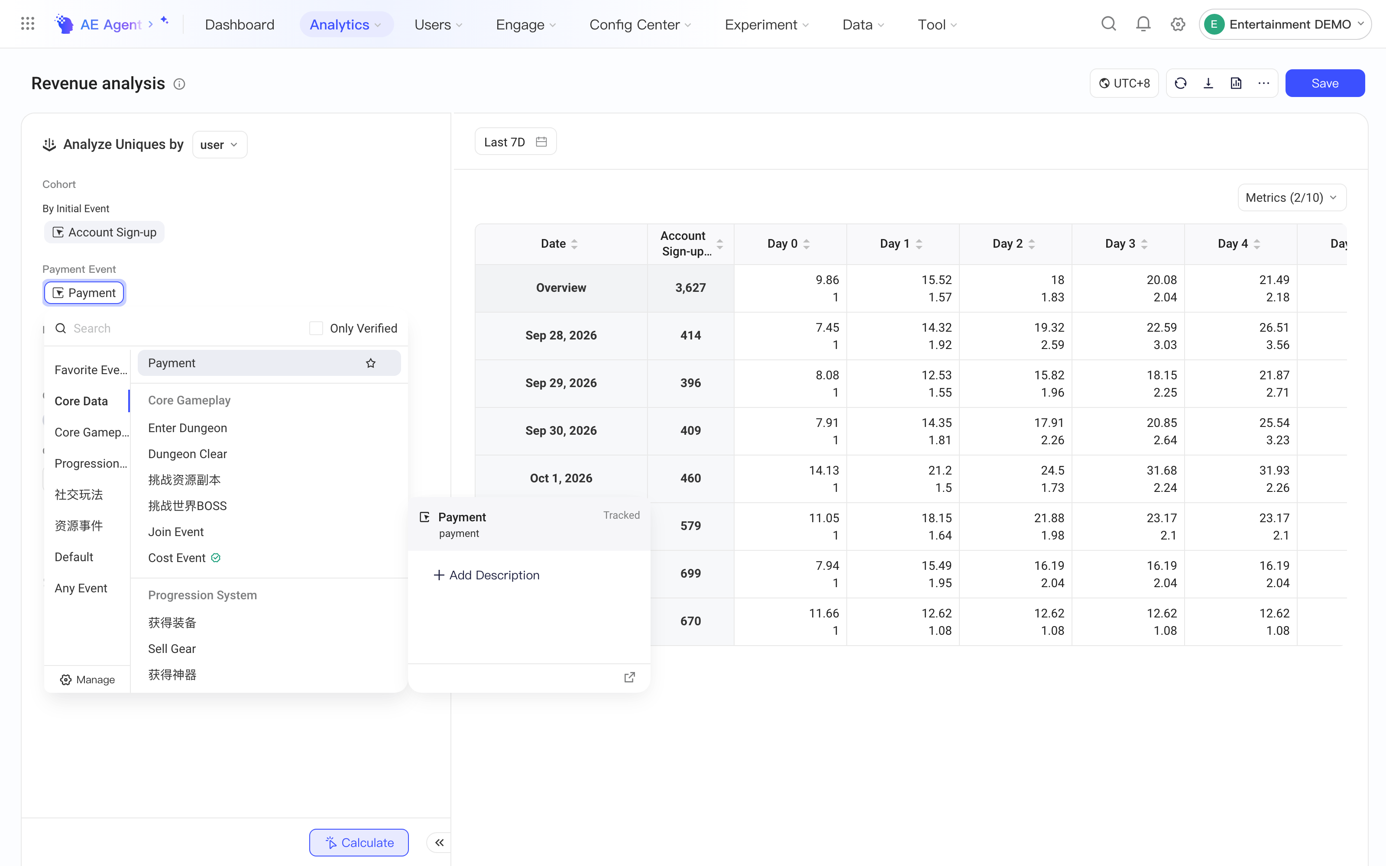Open the apps grid launcher icon

[x=27, y=24]
